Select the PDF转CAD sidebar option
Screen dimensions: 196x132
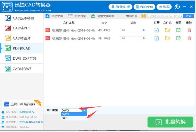point(21,48)
